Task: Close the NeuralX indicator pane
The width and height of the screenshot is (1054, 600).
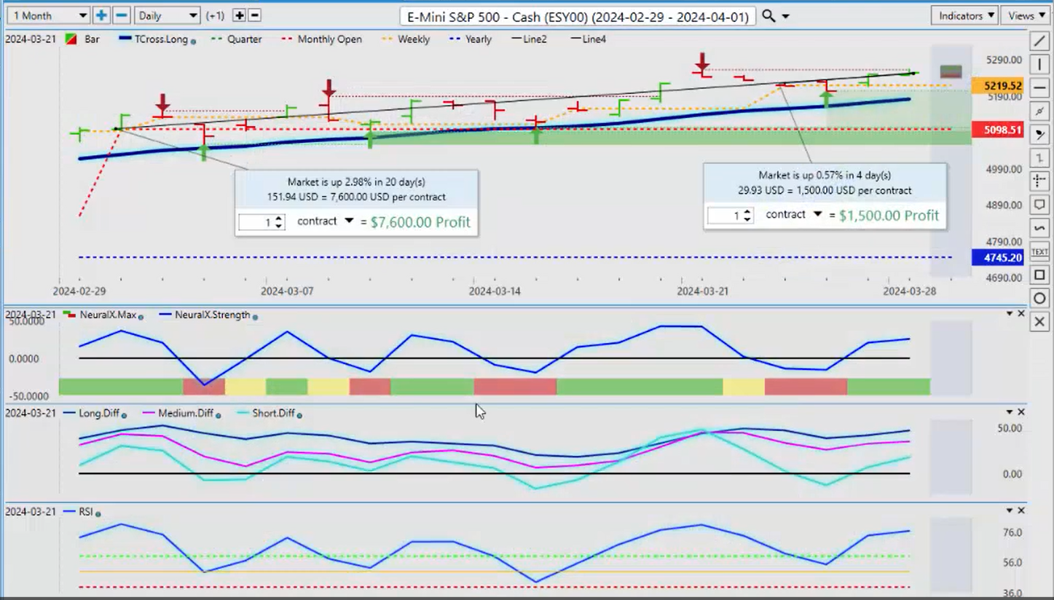Action: (1020, 314)
